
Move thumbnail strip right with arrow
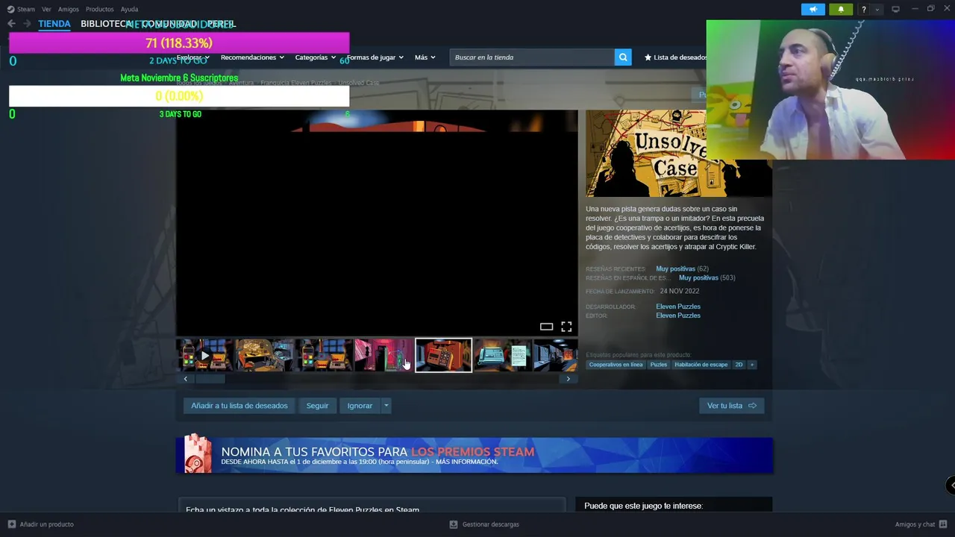(x=568, y=379)
